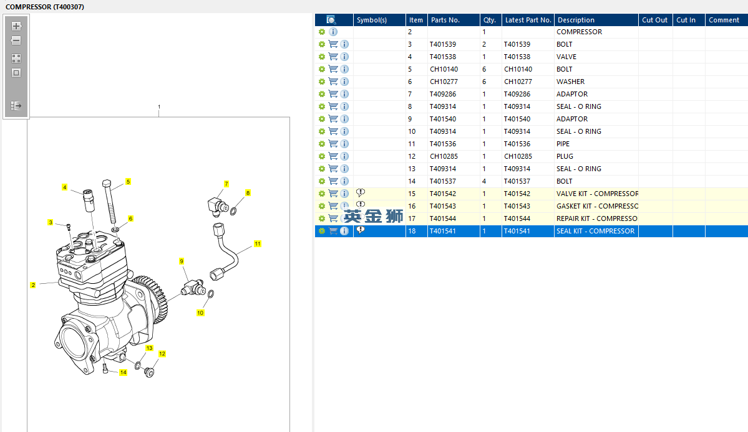Image resolution: width=748 pixels, height=432 pixels.
Task: Click gear icon on item 10 row
Action: pyautogui.click(x=322, y=131)
